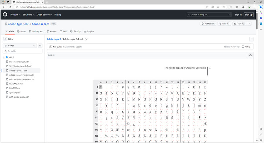264x143 pixels.
Task: Switch to the Issues tab
Action: coord(21,31)
